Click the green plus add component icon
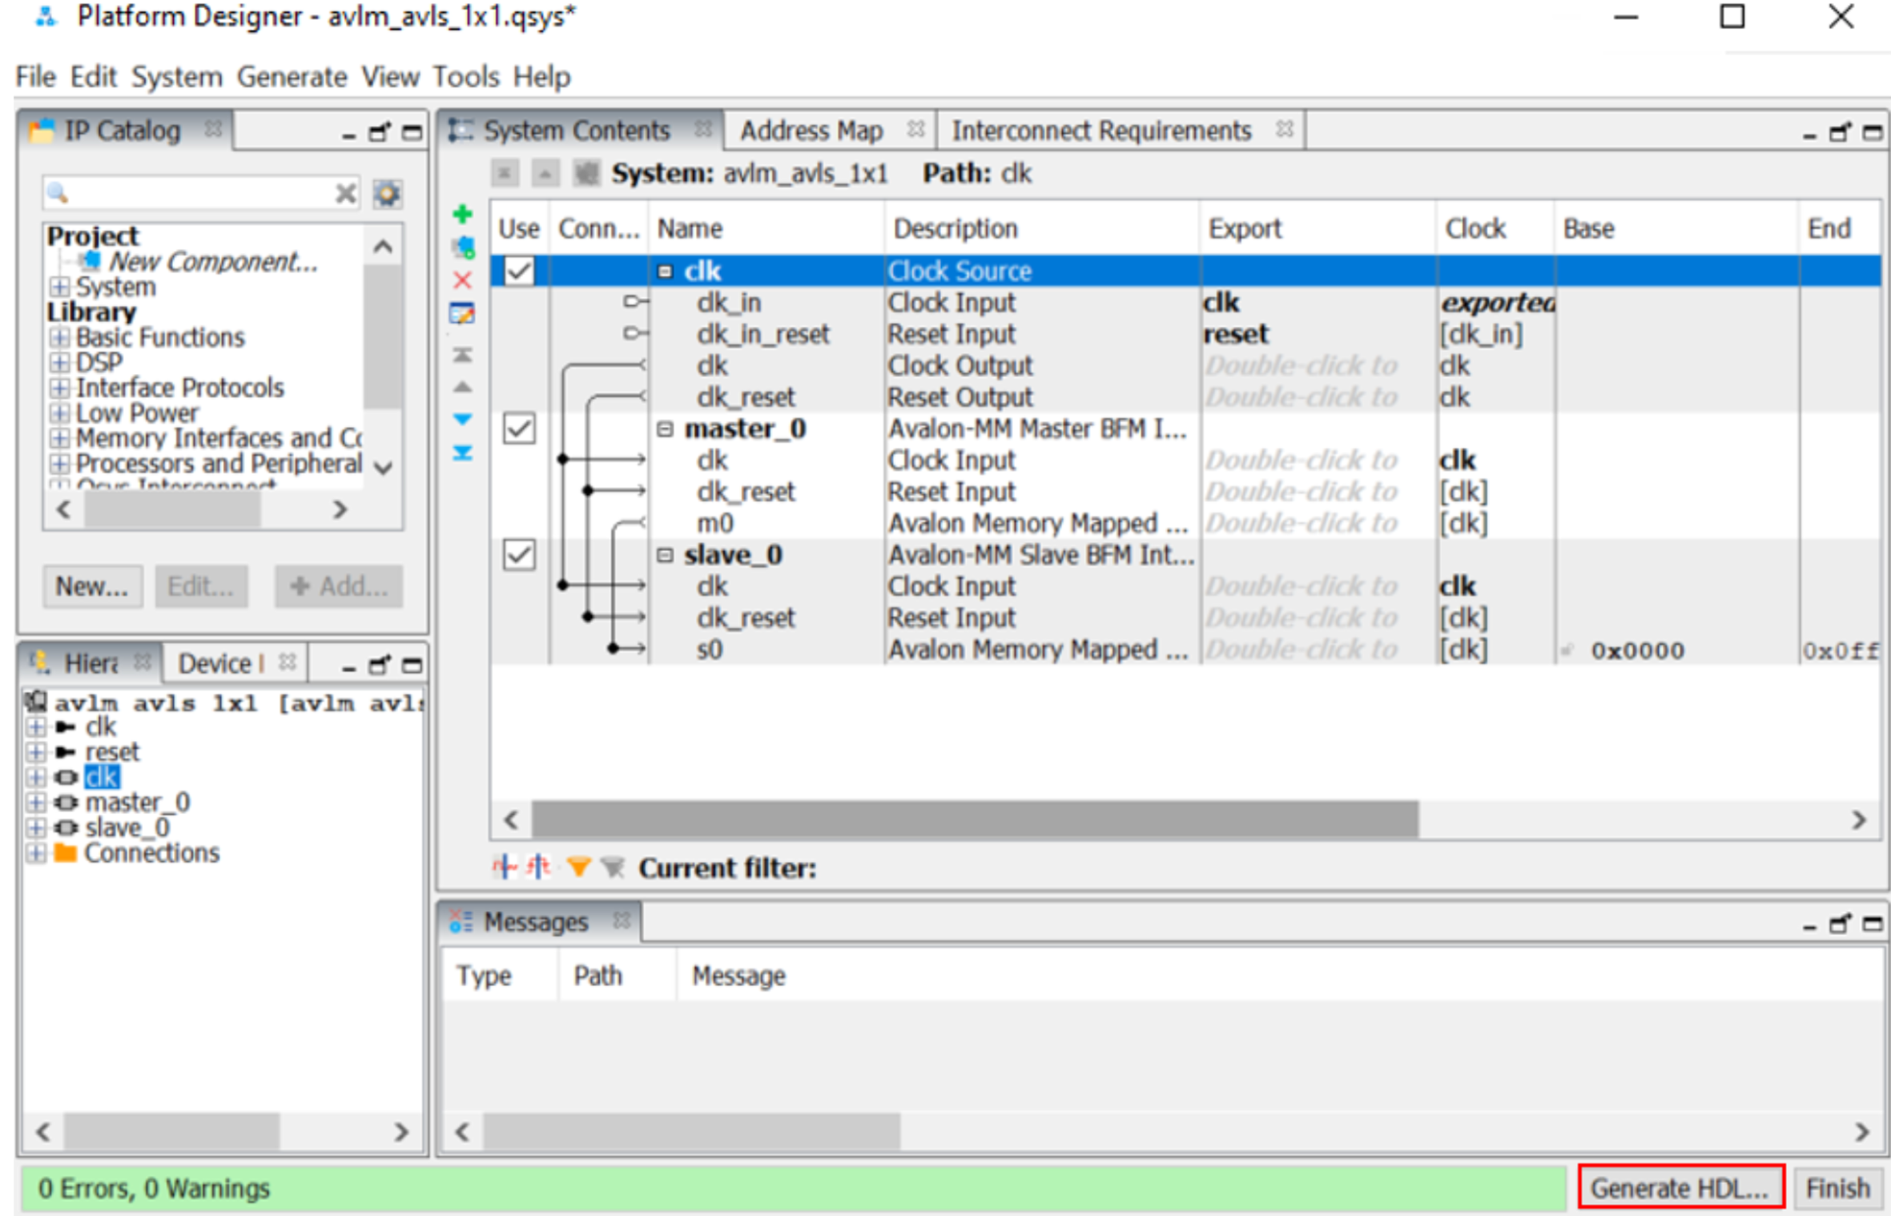This screenshot has height=1216, width=1891. 462,214
